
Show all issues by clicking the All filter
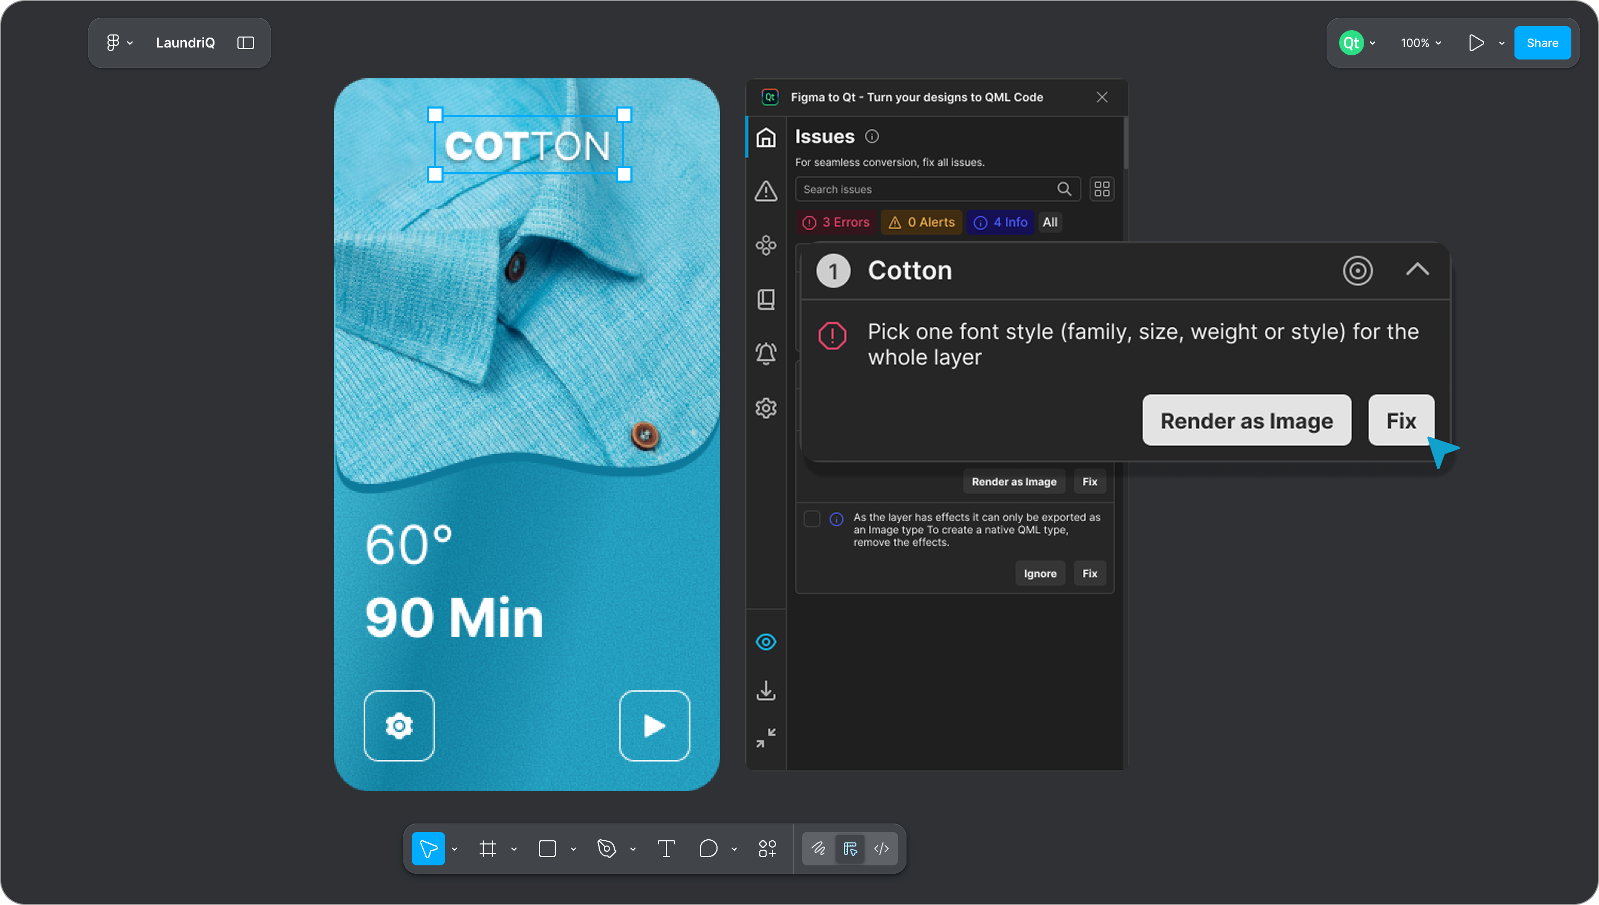pos(1049,222)
